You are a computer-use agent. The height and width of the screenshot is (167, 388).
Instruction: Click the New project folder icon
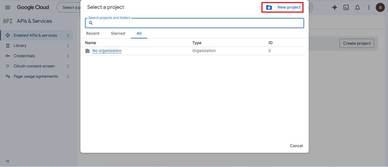pos(269,7)
